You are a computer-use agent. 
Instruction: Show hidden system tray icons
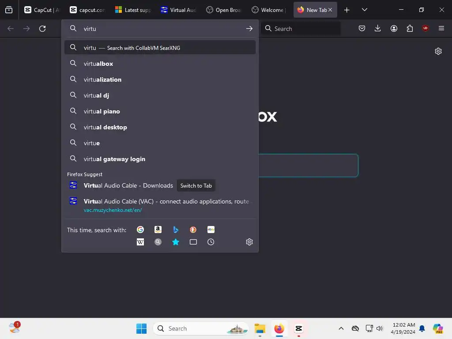tap(341, 328)
